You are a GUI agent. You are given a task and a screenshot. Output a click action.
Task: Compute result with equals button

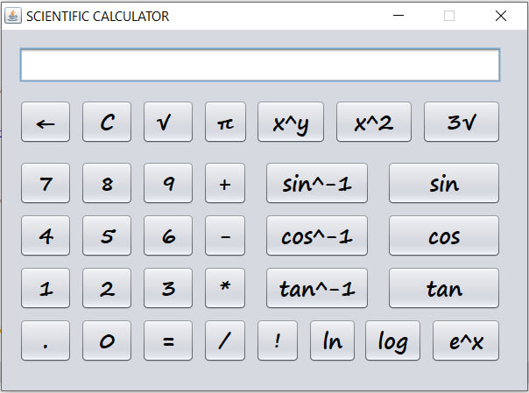coord(168,340)
